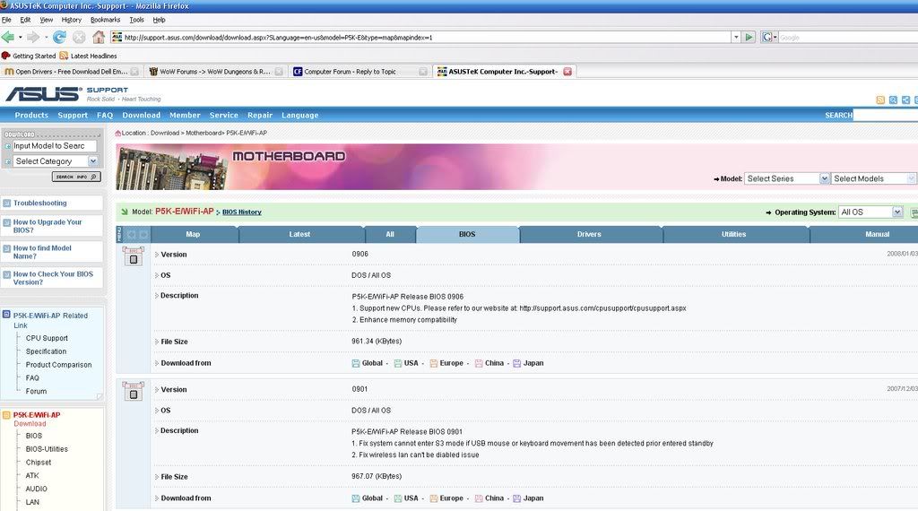Click the orange RSS feed icon in the ASUS header
The width and height of the screenshot is (918, 511).
tap(880, 100)
